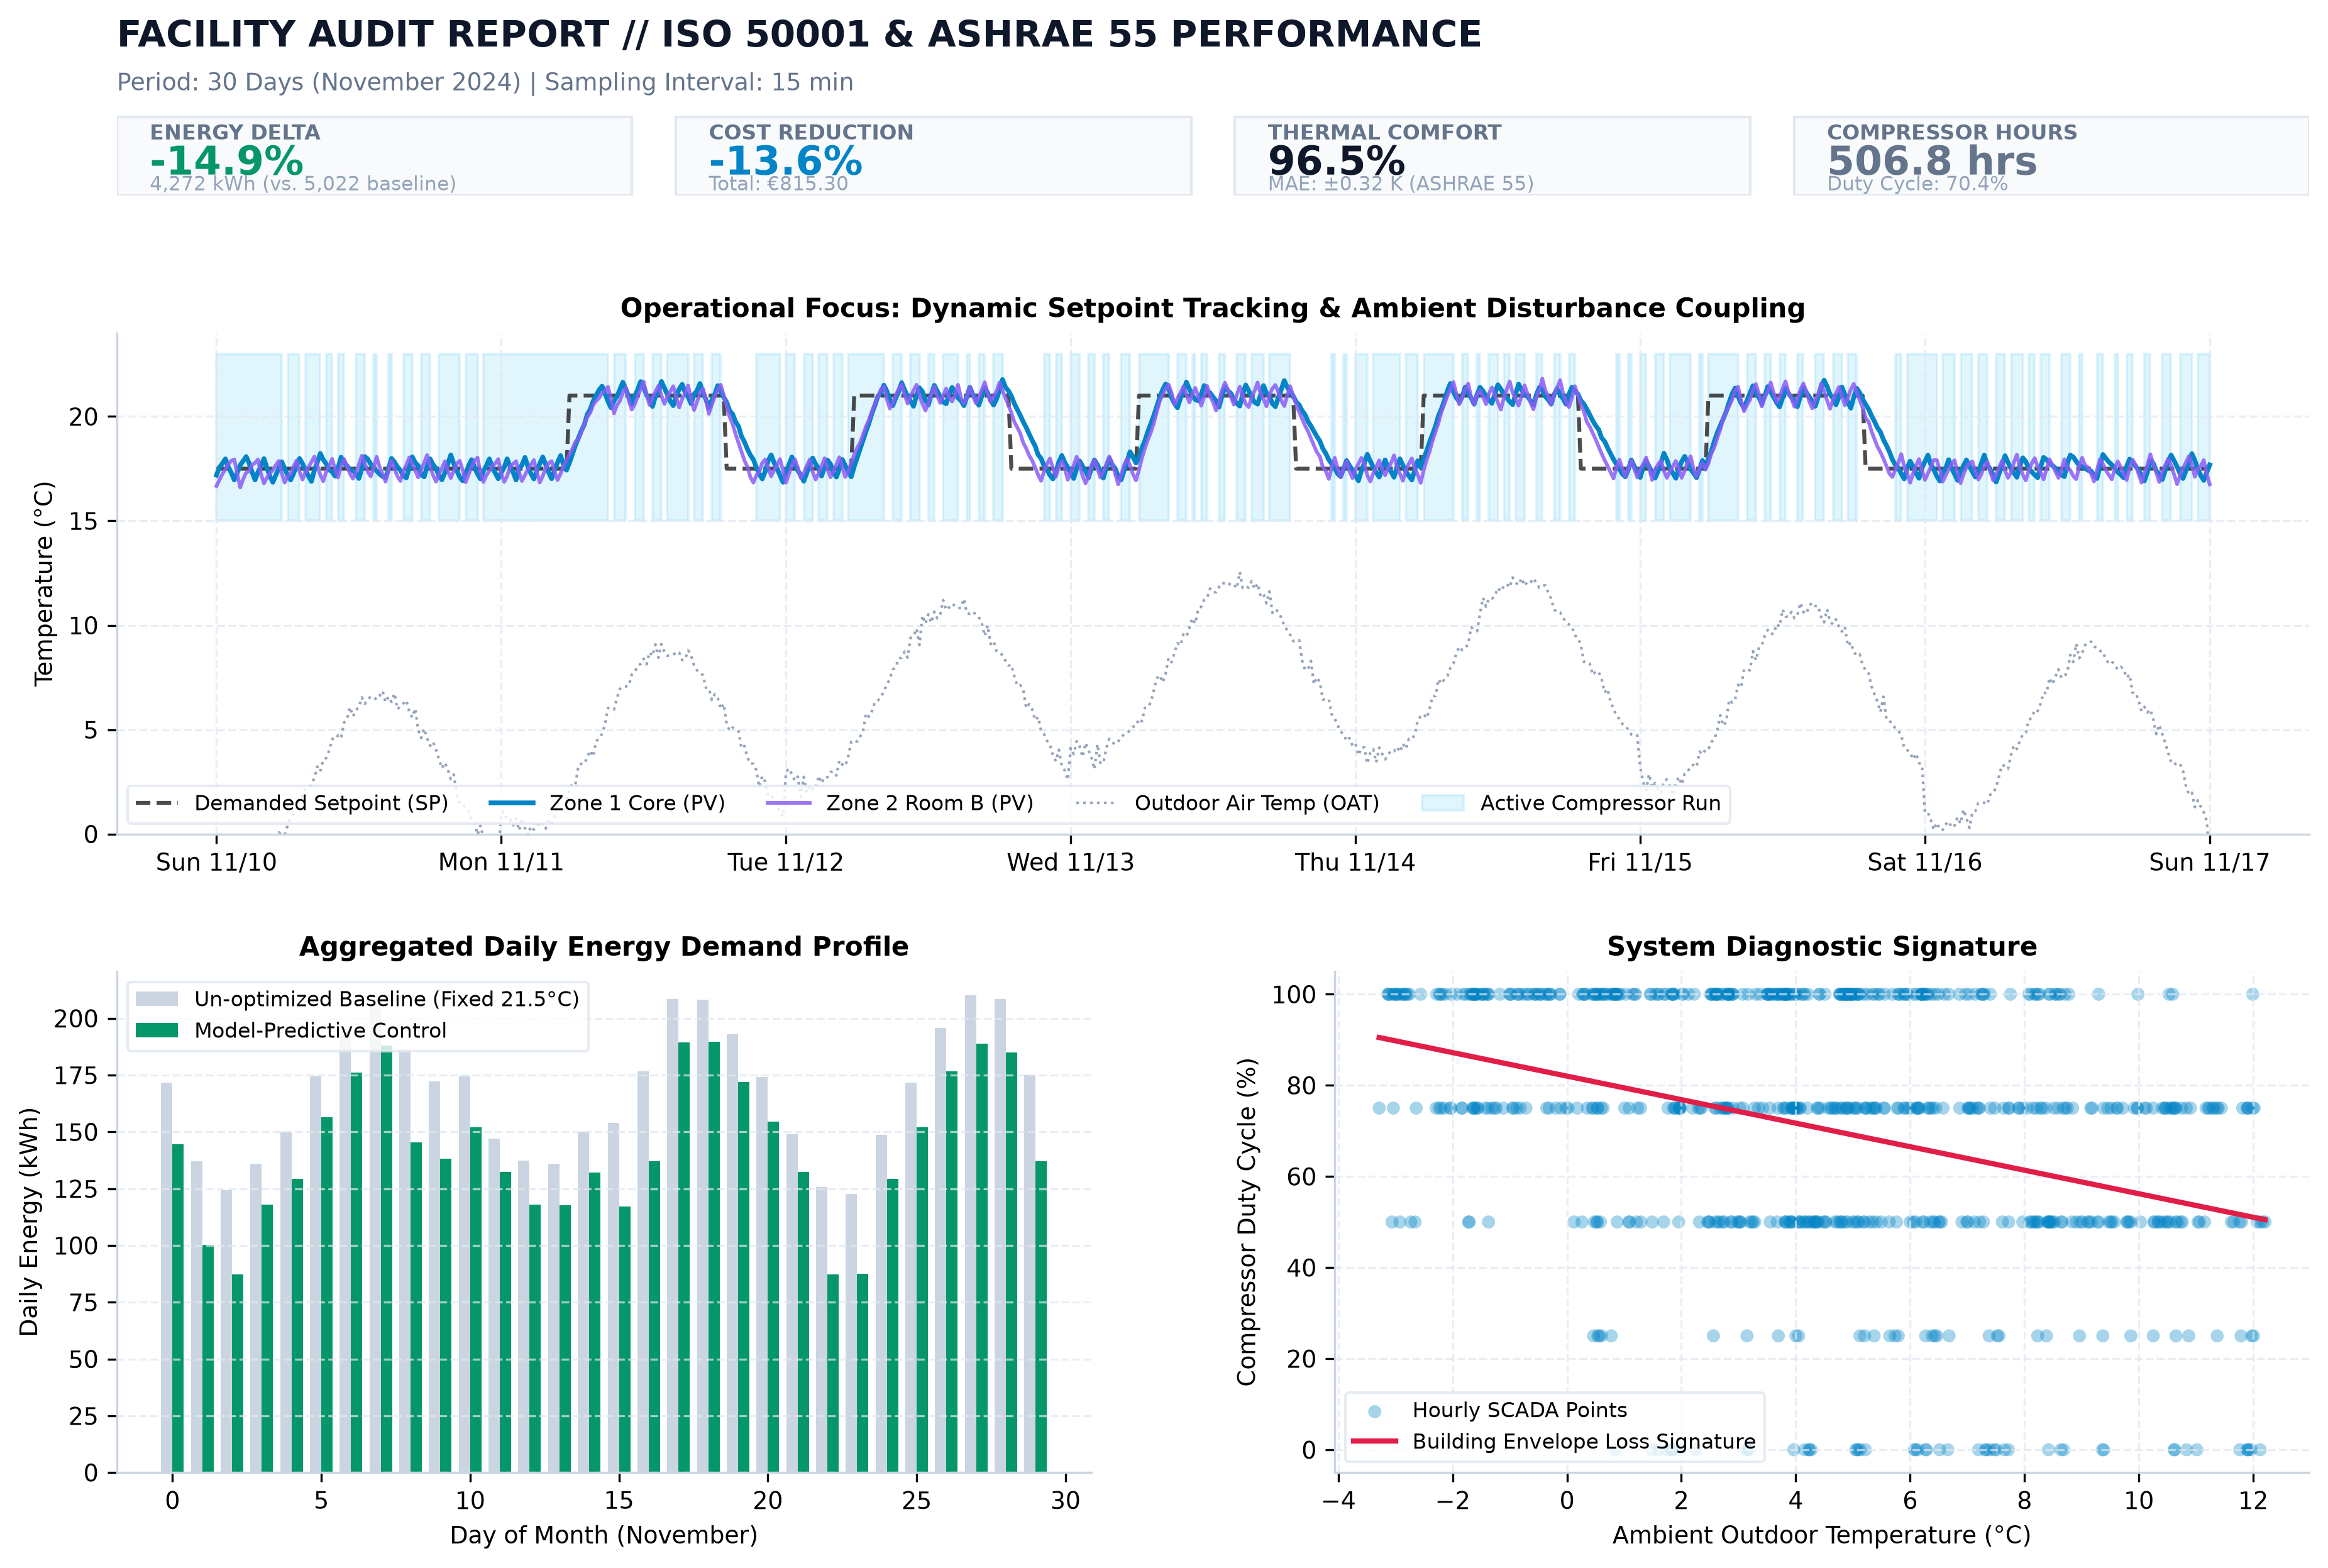Click the Zone 1 Core (PV) legend entry
The height and width of the screenshot is (1568, 2328).
607,803
